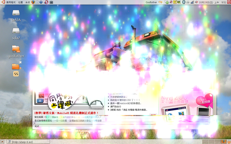Viewport: 231px width, 144px height.
Task: Activate the mdp-ratasp-b.avi taskbar window button
Action: tap(29, 142)
